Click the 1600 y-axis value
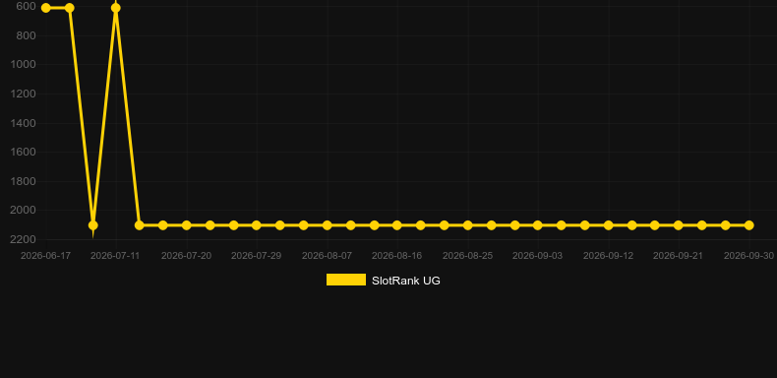 pyautogui.click(x=24, y=152)
